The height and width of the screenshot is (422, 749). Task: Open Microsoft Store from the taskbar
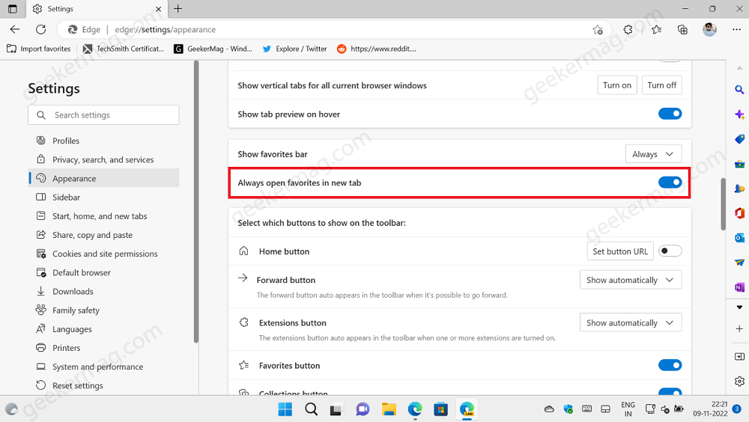coord(440,409)
